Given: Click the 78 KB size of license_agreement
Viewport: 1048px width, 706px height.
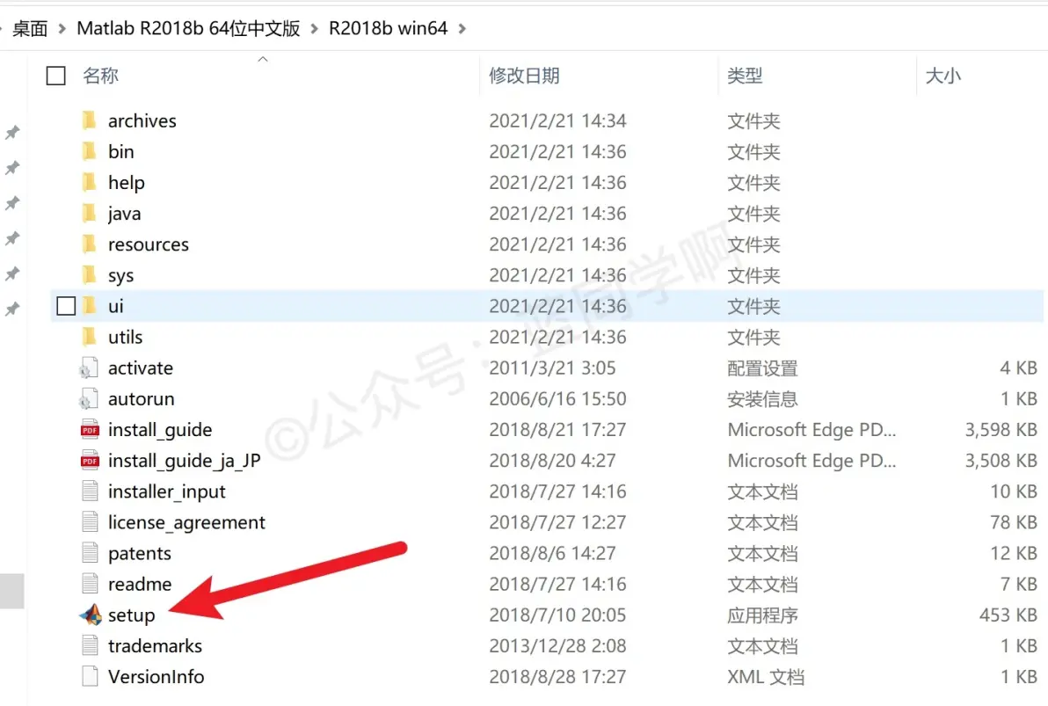Looking at the screenshot, I should (x=1014, y=521).
